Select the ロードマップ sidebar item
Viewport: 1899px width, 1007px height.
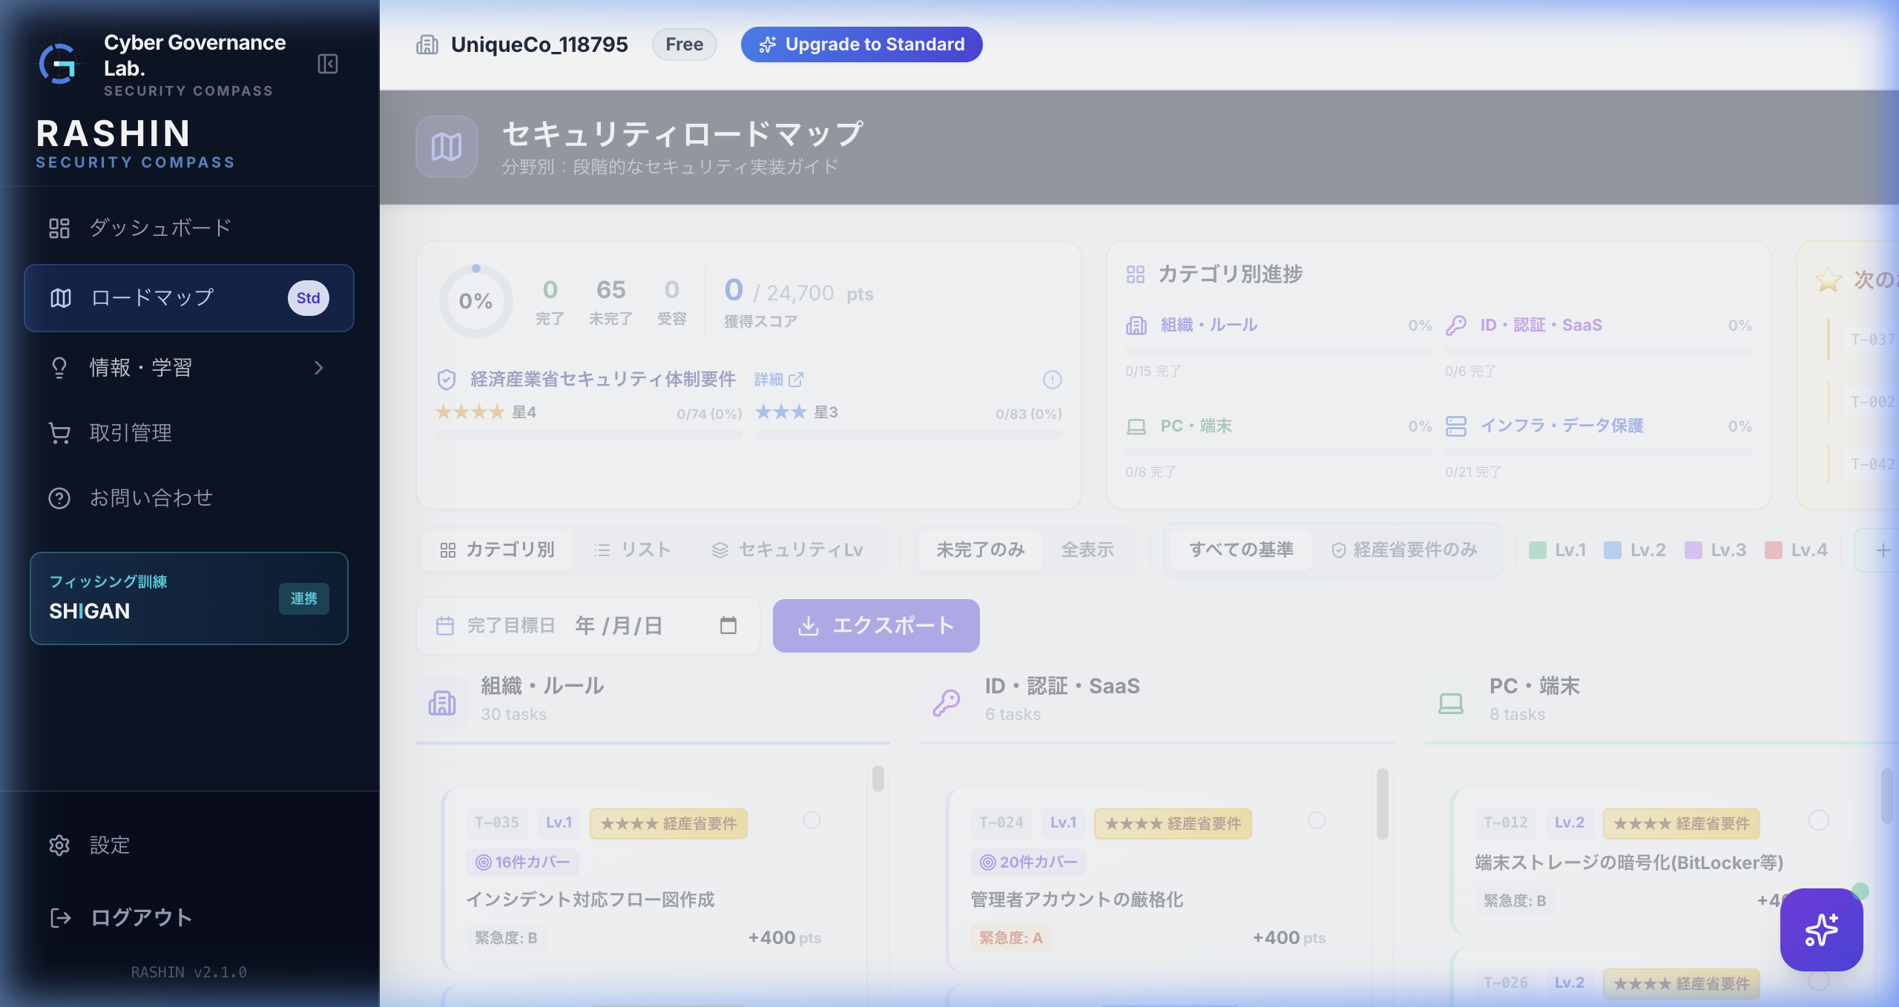[x=189, y=298]
